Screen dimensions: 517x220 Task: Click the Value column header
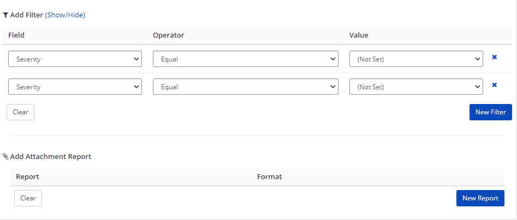point(359,35)
